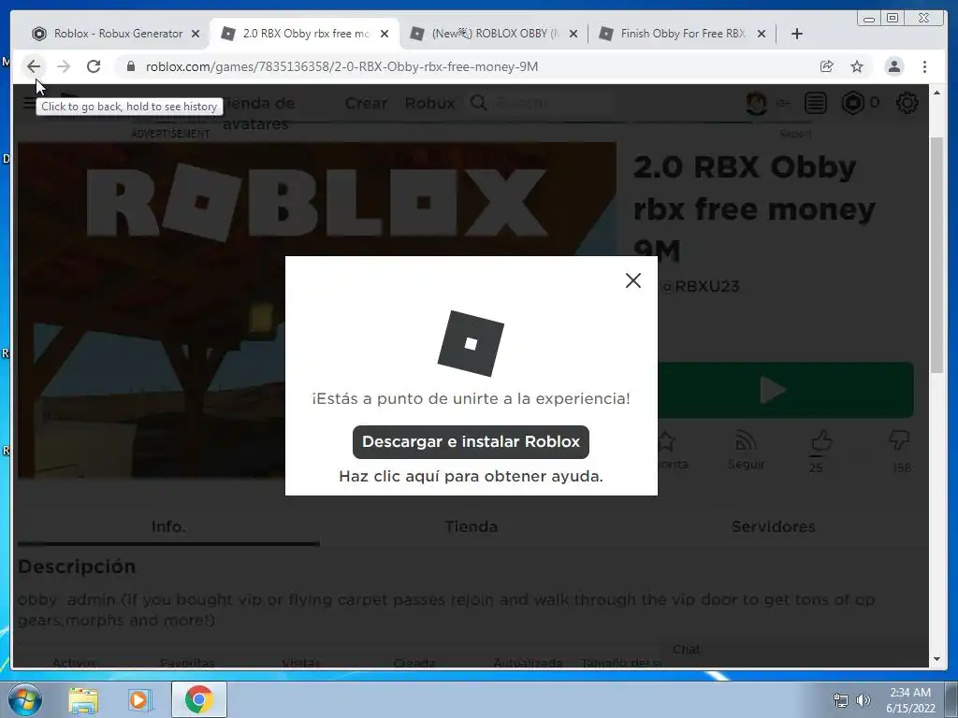
Task: Click the scrollbar down arrow
Action: [937, 659]
